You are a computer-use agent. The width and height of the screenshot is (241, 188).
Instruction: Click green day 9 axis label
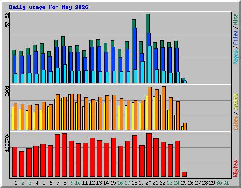tap(72, 183)
